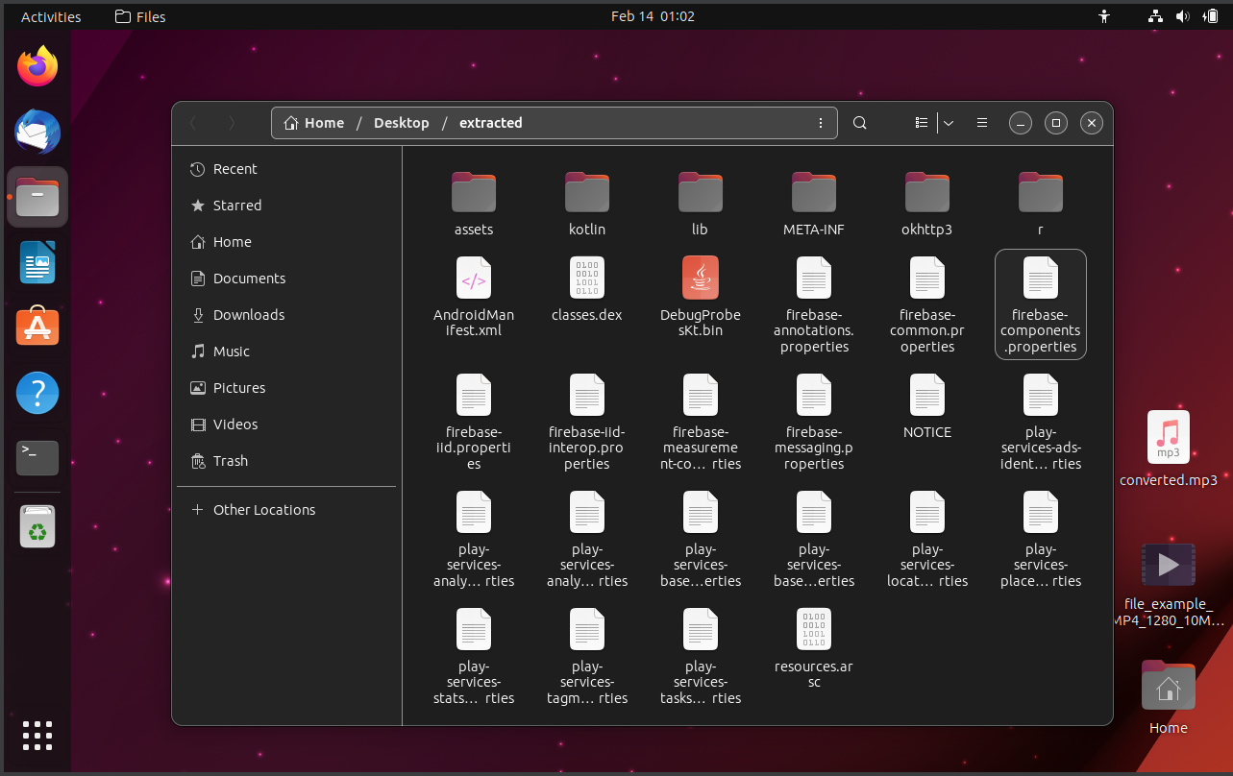Select Downloads in the sidebar
1233x776 pixels.
[248, 314]
